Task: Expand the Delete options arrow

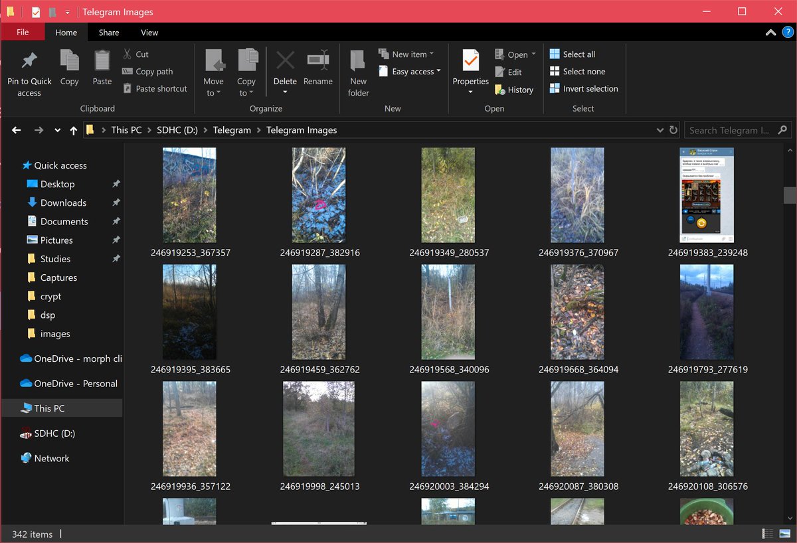Action: click(x=285, y=91)
